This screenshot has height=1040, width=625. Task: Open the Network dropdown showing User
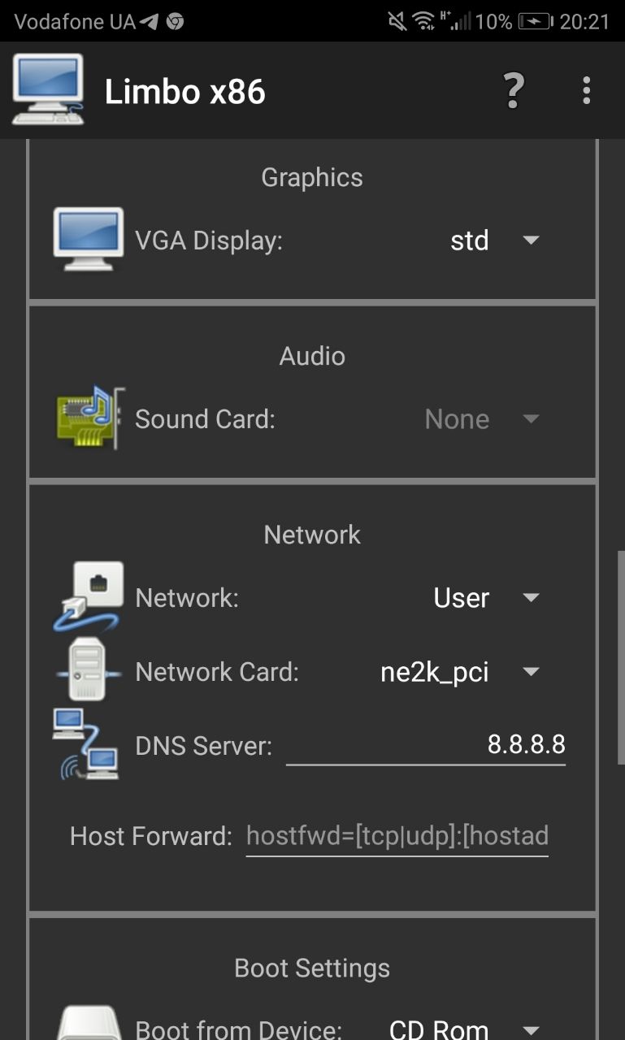click(486, 598)
